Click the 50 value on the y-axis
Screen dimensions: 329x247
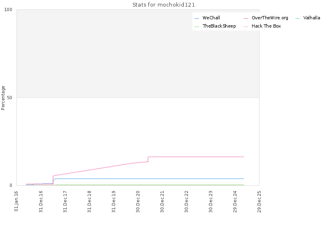coord(9,98)
